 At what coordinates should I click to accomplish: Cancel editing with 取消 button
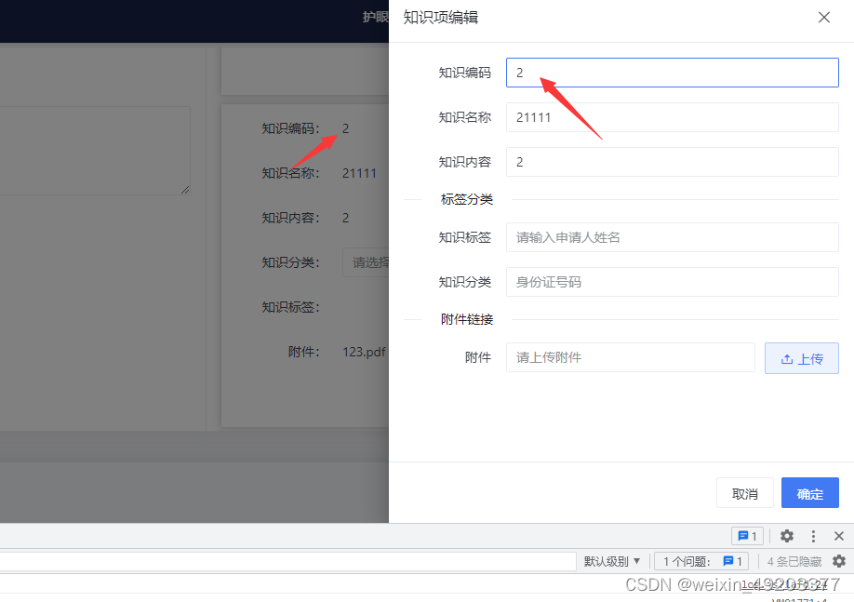744,493
